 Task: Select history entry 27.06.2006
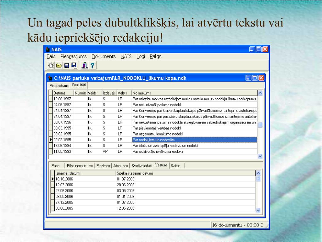(x=85, y=191)
